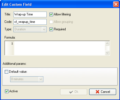
Task: Click the Ok button
Action: point(74,92)
